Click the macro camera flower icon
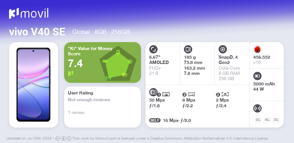Viewport: 294px width, 143px height. (x=225, y=94)
